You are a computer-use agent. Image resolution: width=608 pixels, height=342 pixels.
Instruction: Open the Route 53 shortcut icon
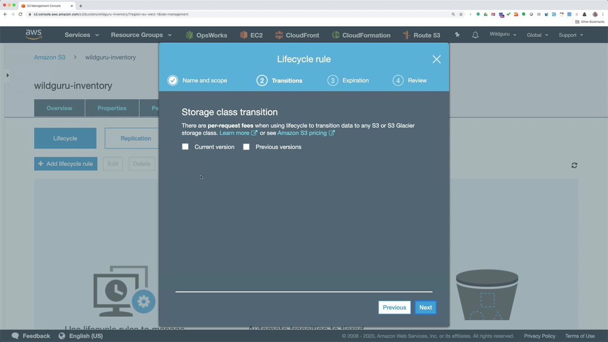(x=406, y=35)
